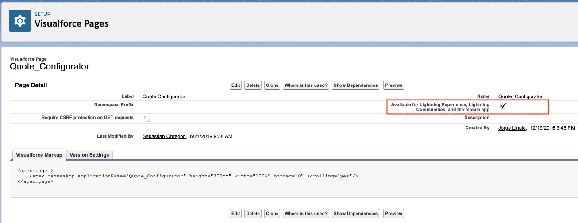Toggle Require CSRF protection checkbox
The image size is (578, 223).
tap(147, 119)
